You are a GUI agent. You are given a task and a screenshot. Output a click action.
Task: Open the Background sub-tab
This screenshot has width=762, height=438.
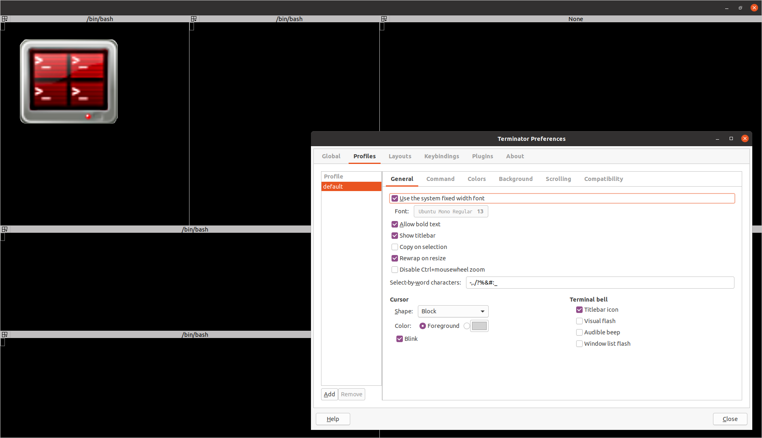click(516, 179)
